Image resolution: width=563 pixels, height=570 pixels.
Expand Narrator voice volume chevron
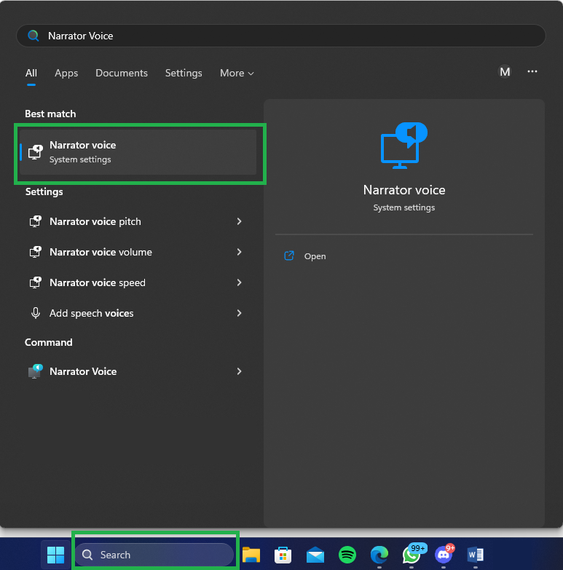point(239,252)
